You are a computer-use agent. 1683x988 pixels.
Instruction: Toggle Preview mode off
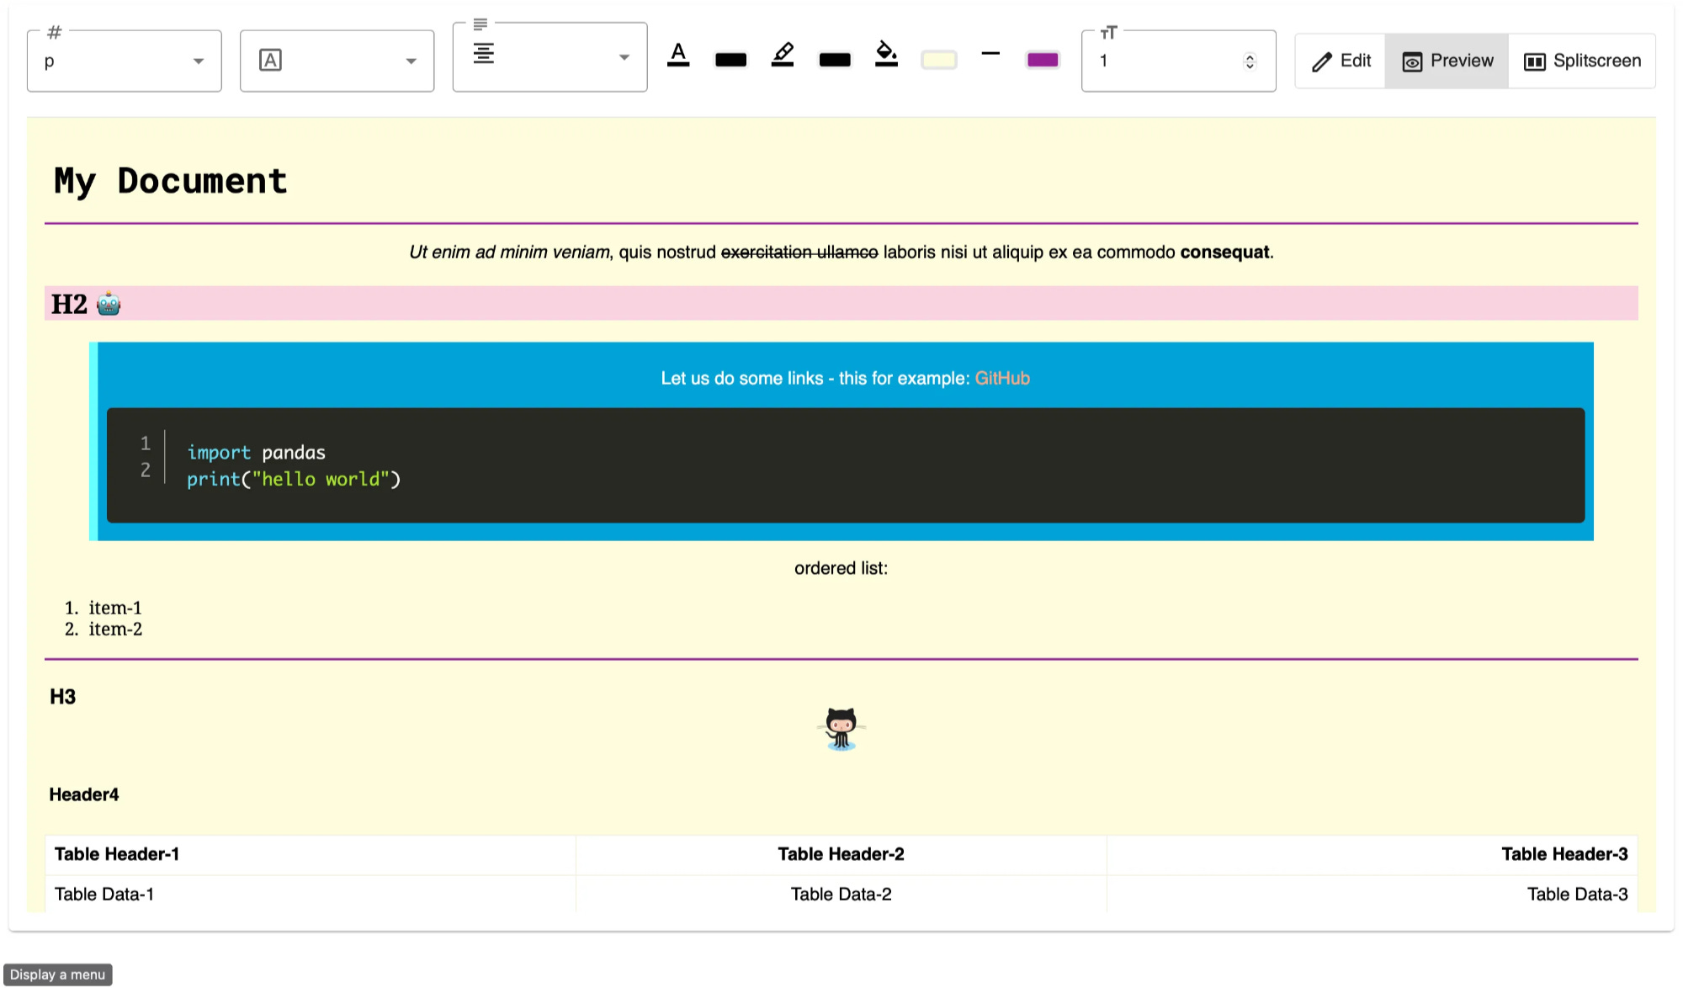1447,61
